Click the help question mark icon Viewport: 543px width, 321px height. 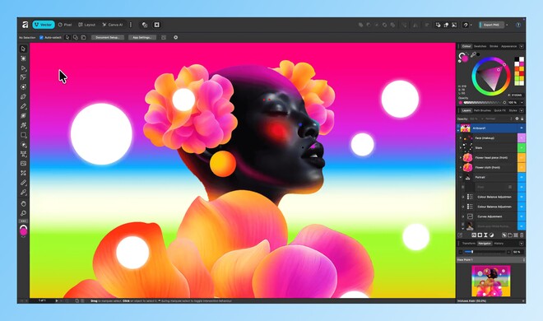click(518, 25)
